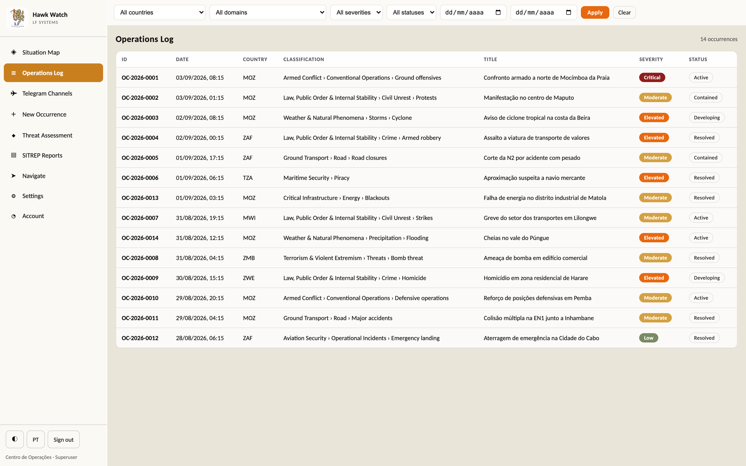The height and width of the screenshot is (466, 746).
Task: Click the New Occurrence plus icon
Action: point(13,114)
